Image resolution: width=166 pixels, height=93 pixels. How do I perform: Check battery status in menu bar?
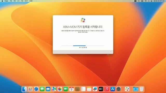142,1
